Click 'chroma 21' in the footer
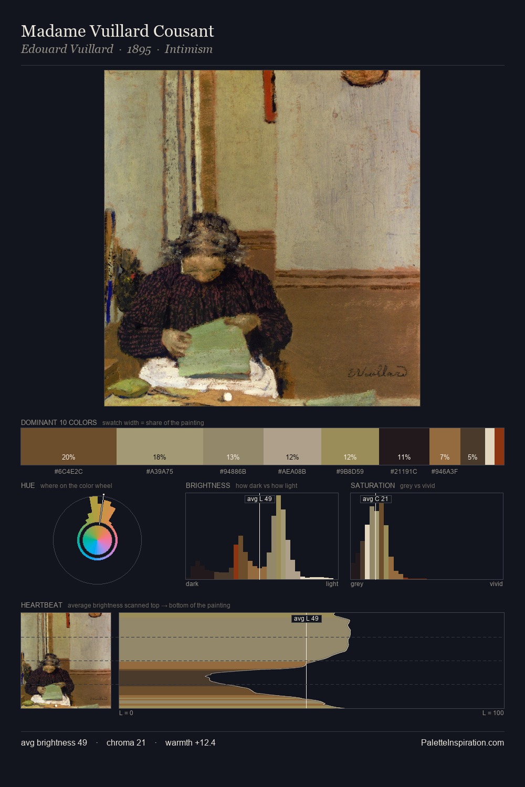This screenshot has height=787, width=525. point(126,743)
